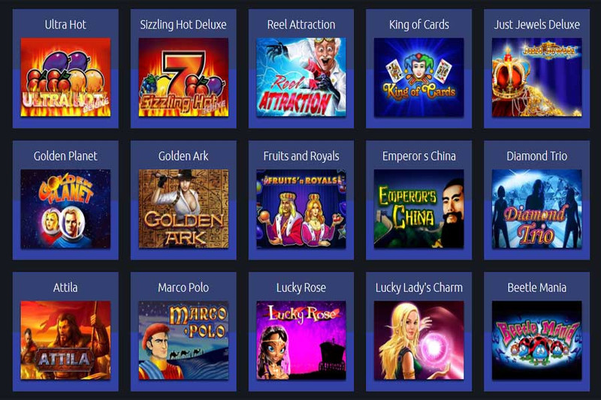Image resolution: width=601 pixels, height=400 pixels.
Task: Launch Golden Planet astronaut thumbnail
Action: click(65, 209)
